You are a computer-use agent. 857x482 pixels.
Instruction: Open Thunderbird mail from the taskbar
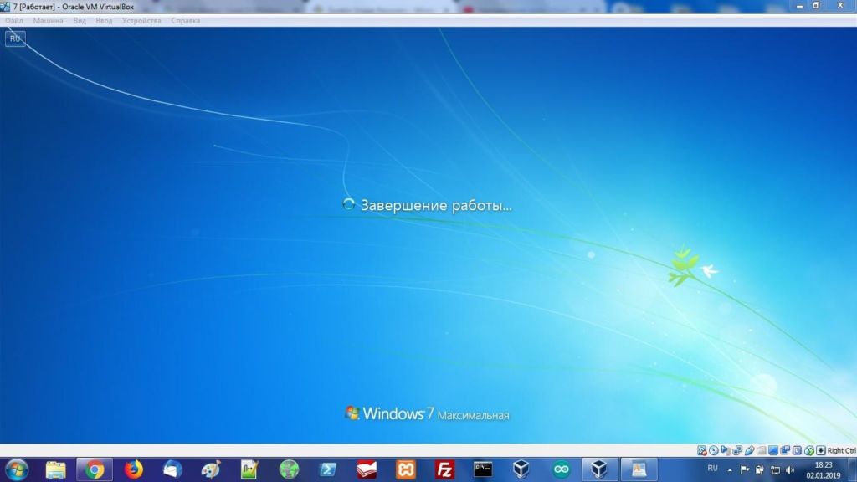pos(172,470)
